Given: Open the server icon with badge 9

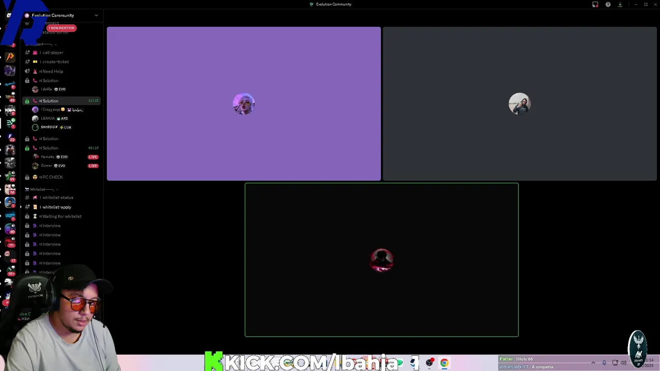Looking at the screenshot, I should [x=10, y=83].
